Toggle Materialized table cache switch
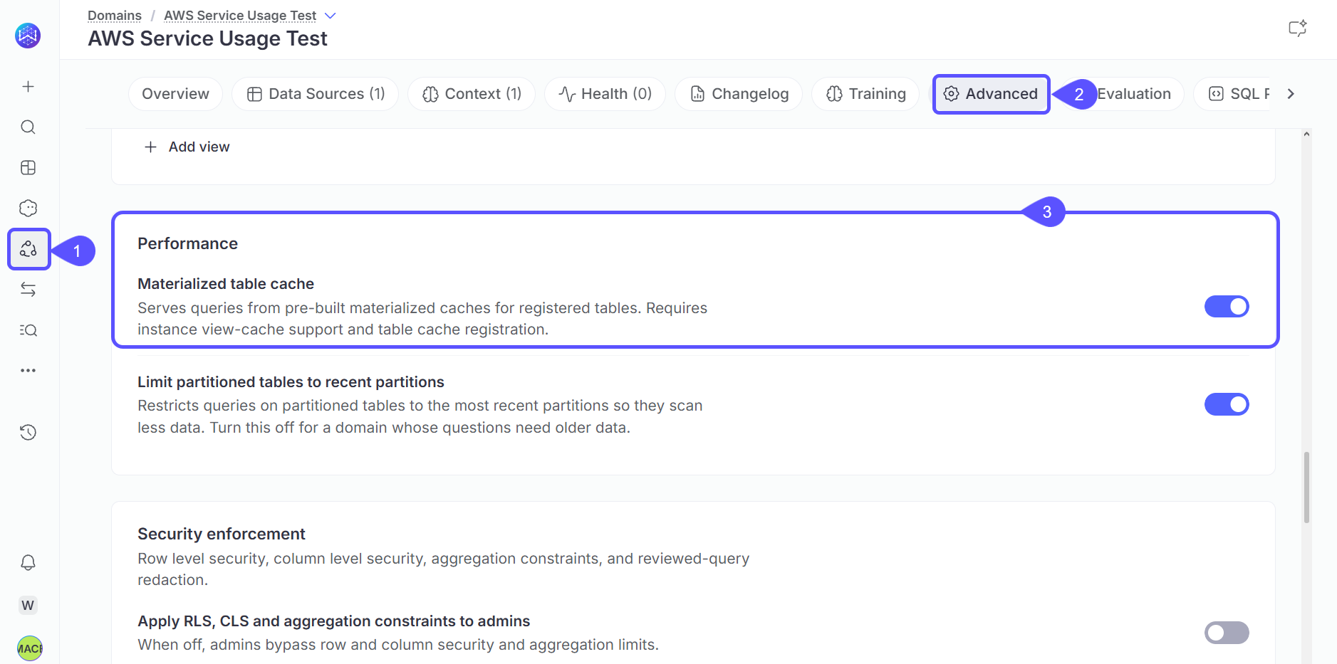The height and width of the screenshot is (664, 1337). pos(1227,306)
